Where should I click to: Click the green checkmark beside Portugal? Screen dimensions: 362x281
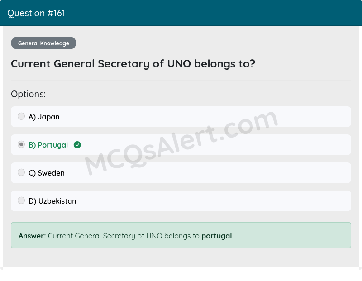point(77,145)
